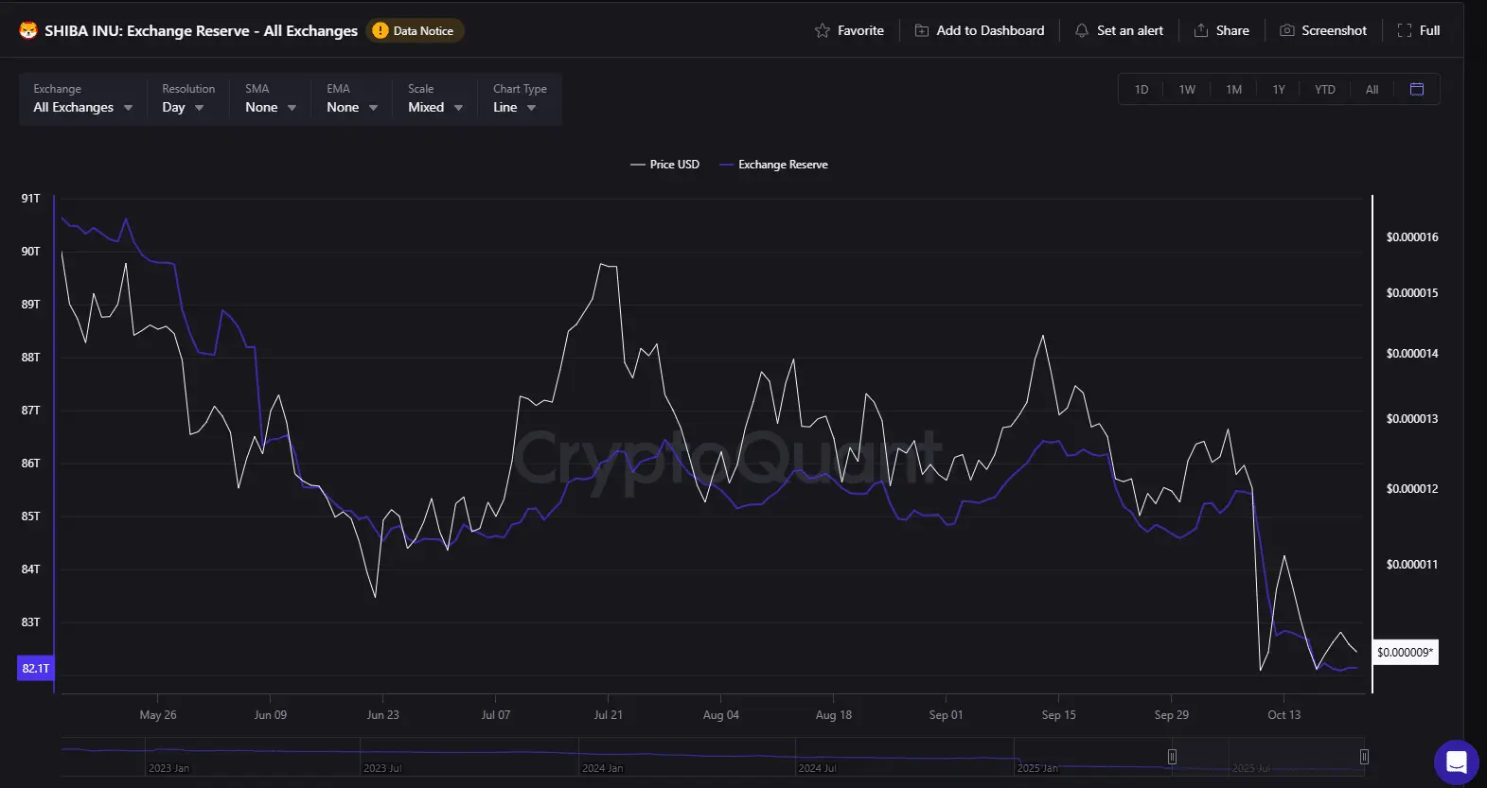
Task: Select the All time range button
Action: coord(1372,90)
